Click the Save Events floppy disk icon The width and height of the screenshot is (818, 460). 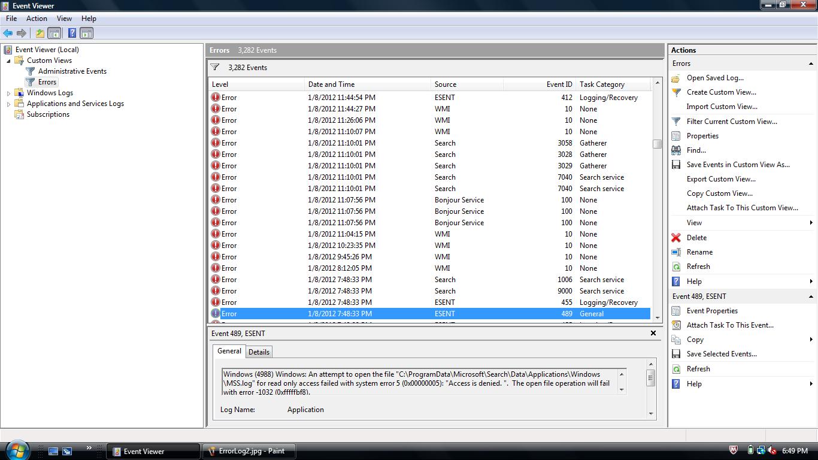[x=676, y=165]
